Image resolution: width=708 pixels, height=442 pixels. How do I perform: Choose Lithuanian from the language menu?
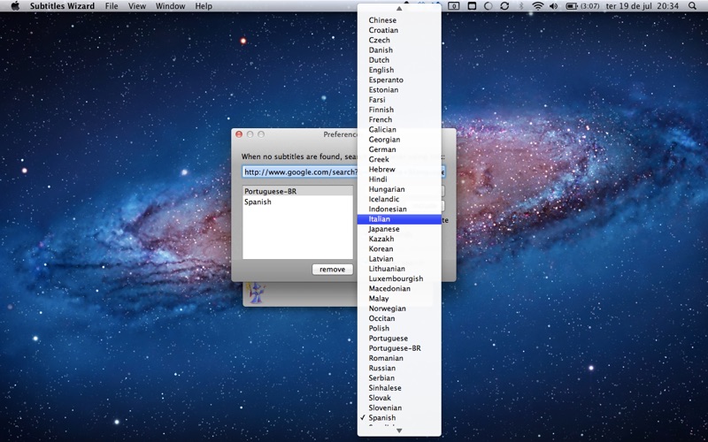click(399, 269)
